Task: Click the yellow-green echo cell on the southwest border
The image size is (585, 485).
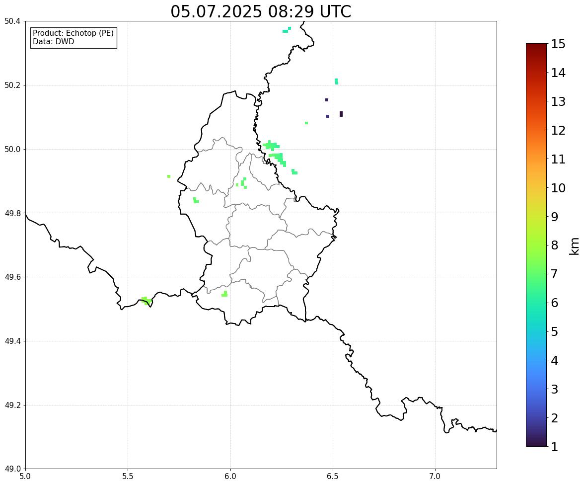Action: [146, 301]
